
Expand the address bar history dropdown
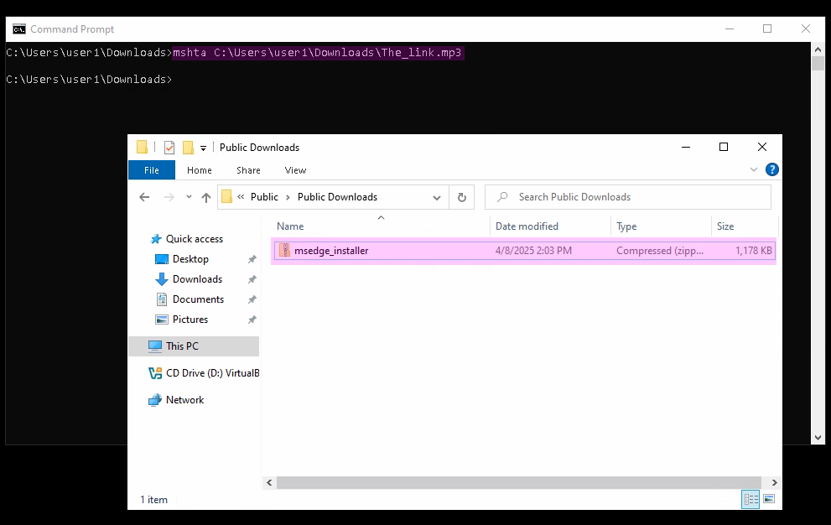[437, 197]
